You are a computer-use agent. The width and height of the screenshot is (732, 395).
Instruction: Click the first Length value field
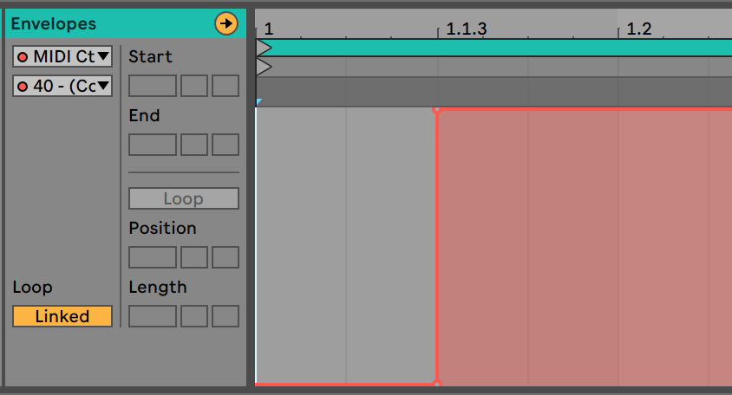tap(153, 316)
